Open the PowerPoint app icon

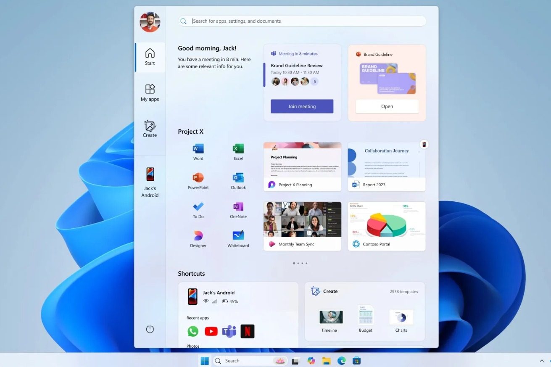coord(198,178)
